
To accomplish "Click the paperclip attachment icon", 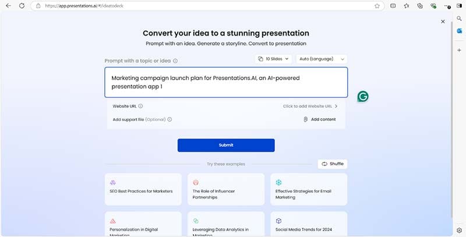I will tap(305, 119).
